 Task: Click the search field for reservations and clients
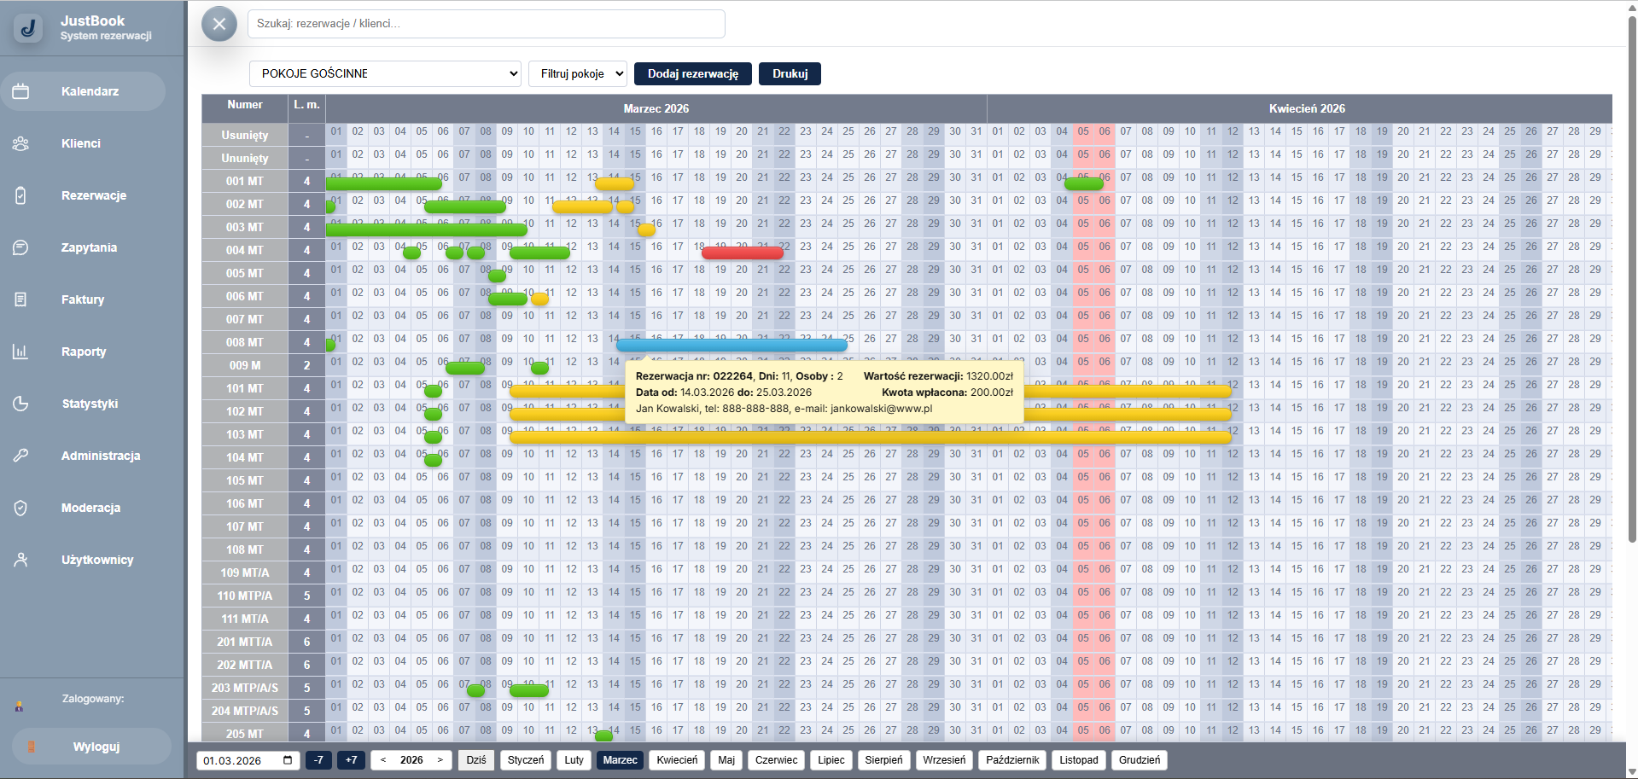click(486, 24)
